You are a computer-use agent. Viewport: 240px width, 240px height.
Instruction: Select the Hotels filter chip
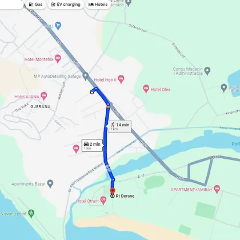pyautogui.click(x=98, y=5)
